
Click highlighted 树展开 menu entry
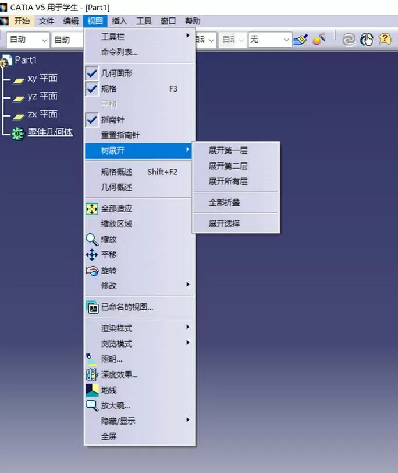pos(139,150)
